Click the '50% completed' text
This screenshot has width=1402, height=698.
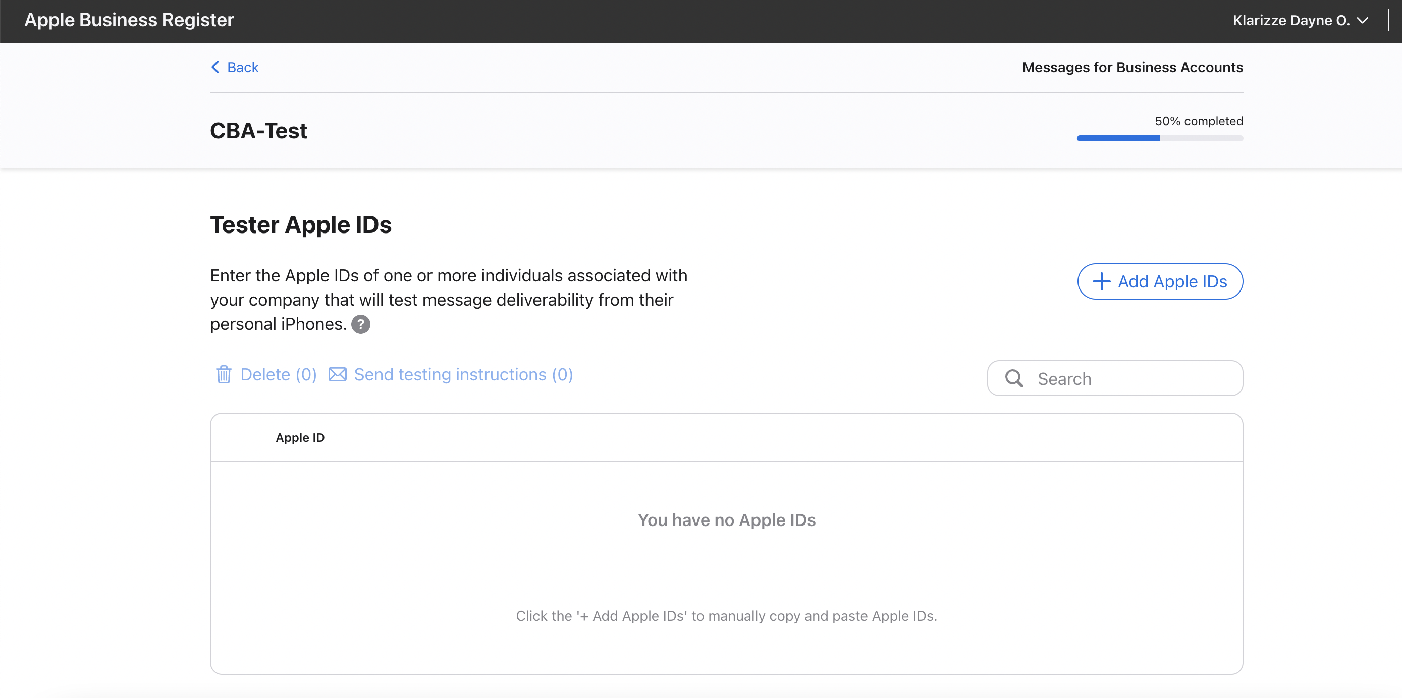pos(1199,121)
